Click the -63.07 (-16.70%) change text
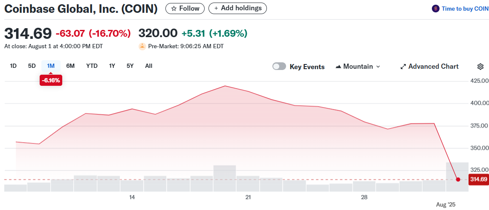This screenshot has height=210, width=489. [x=93, y=33]
